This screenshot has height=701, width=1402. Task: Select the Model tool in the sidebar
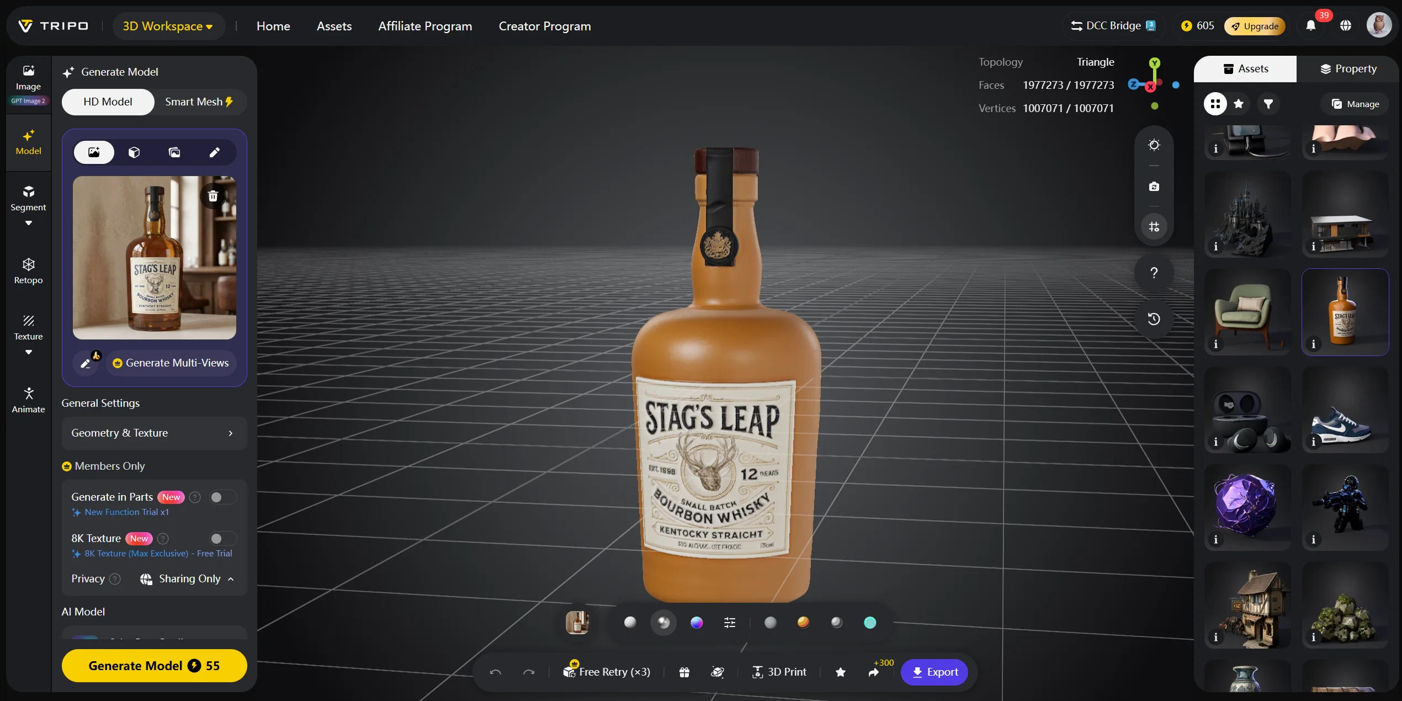28,142
